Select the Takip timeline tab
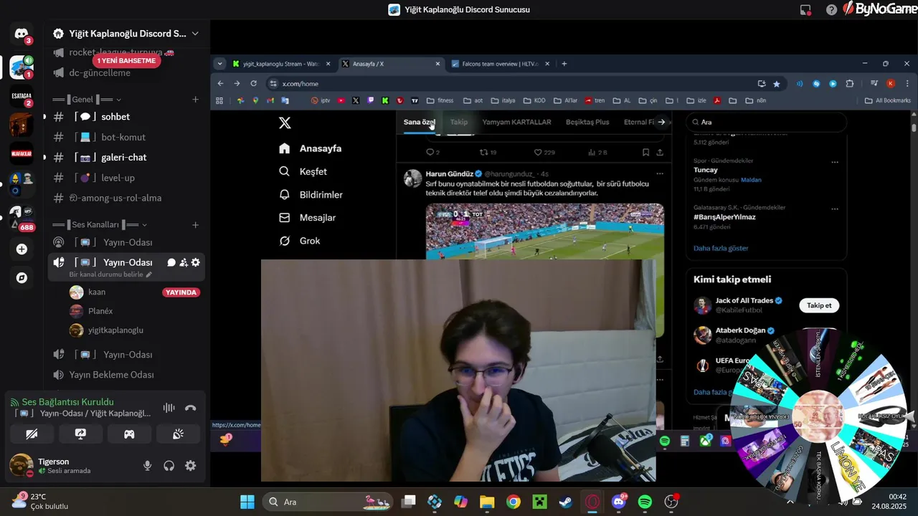This screenshot has width=918, height=516. tap(459, 123)
